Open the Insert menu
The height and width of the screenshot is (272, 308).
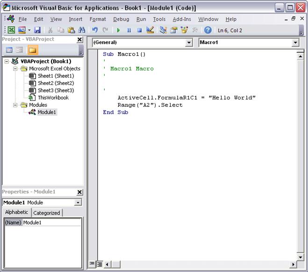76,19
